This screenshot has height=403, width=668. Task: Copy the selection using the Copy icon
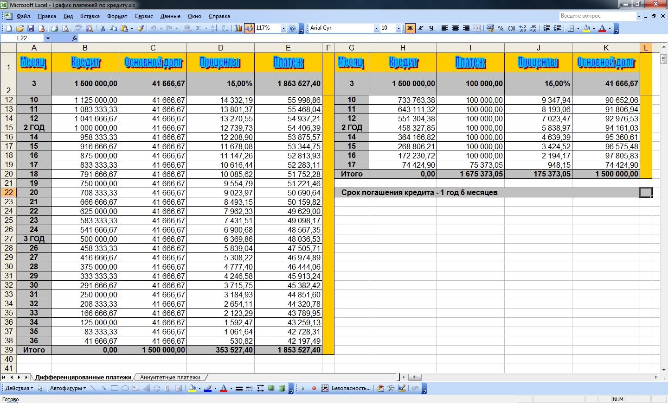114,28
